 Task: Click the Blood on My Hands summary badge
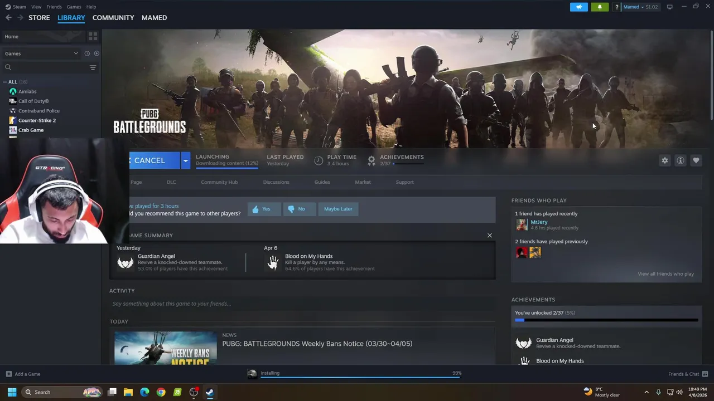click(x=273, y=262)
